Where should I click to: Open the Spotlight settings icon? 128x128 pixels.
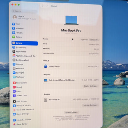14,73
